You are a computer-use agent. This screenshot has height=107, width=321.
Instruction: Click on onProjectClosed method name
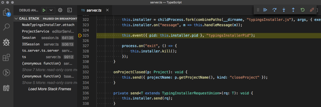129,72
